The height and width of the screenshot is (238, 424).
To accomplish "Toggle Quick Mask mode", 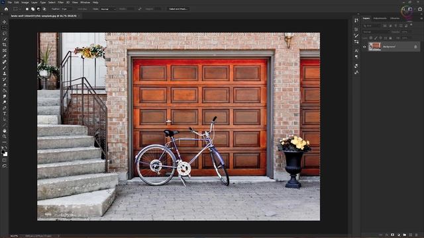I will click(x=5, y=160).
